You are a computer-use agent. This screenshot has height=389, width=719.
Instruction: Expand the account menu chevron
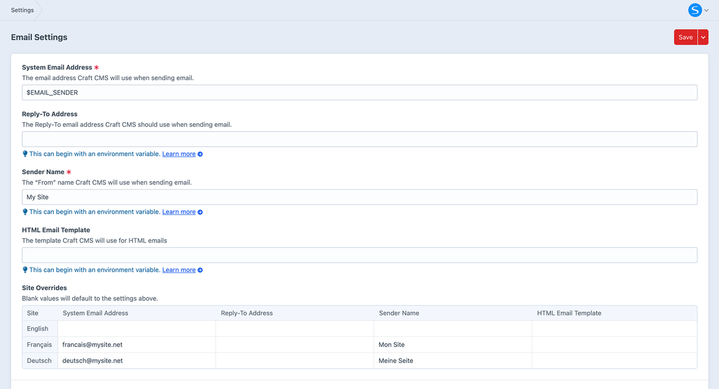(x=706, y=11)
